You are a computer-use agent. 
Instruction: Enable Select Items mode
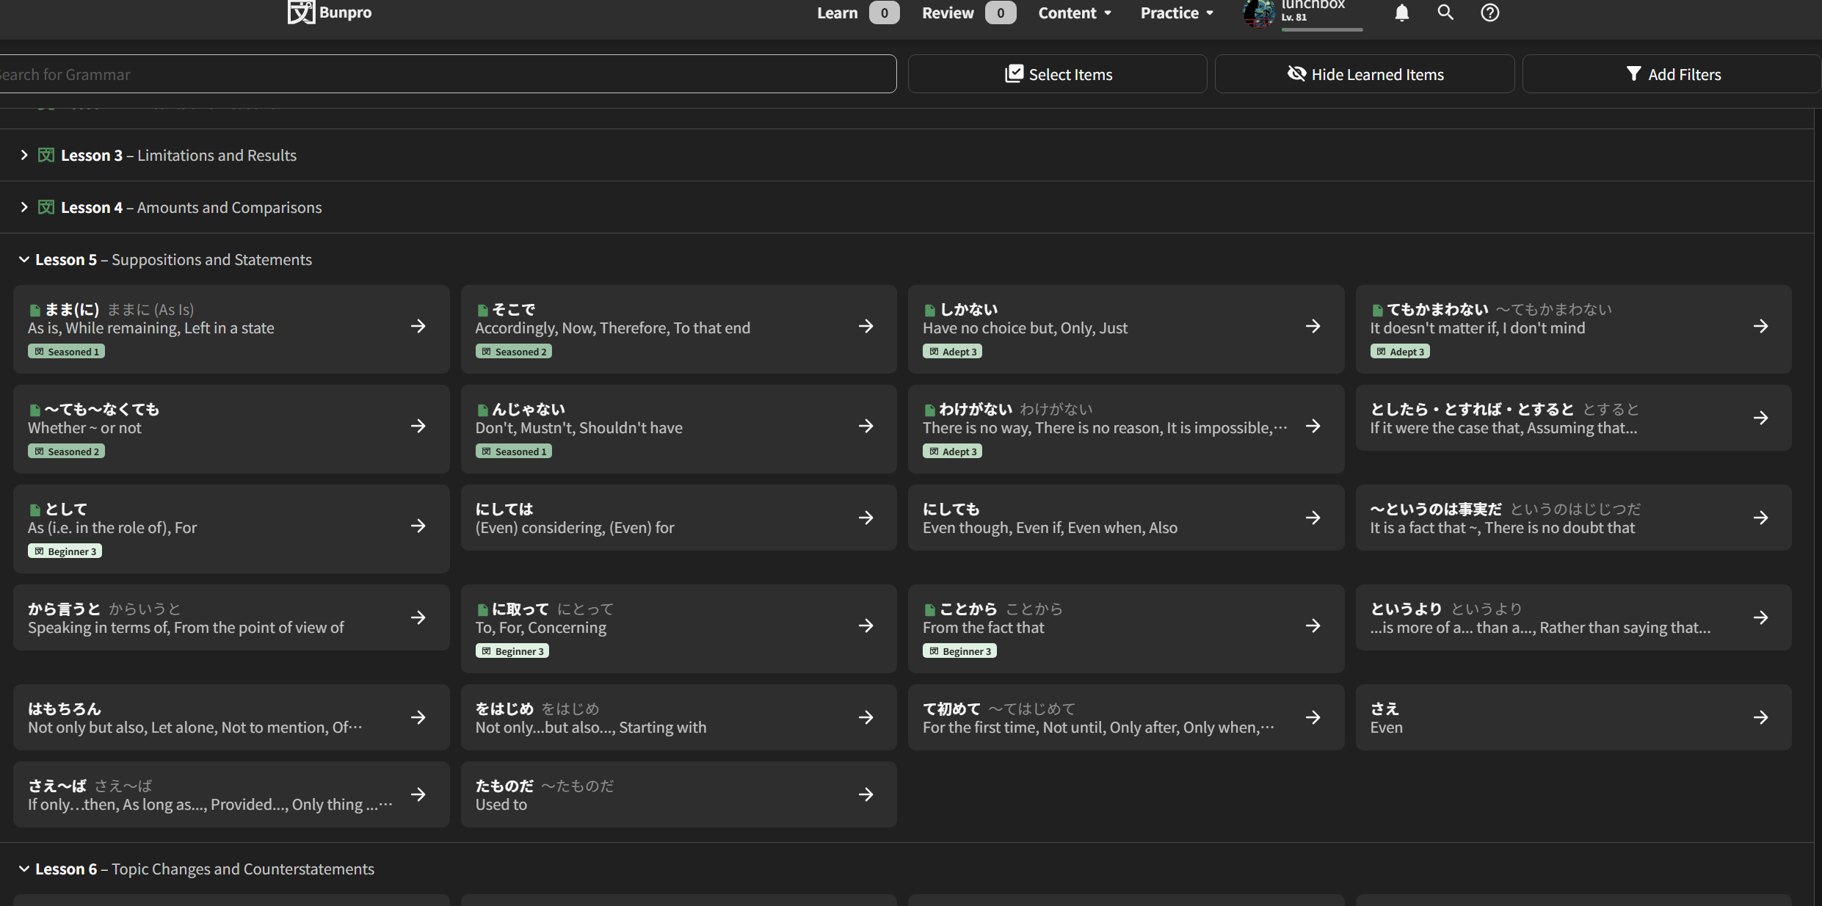(1057, 74)
